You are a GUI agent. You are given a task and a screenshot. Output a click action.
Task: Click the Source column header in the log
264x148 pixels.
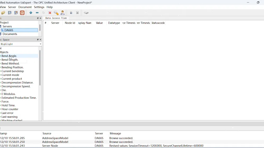tap(47, 134)
